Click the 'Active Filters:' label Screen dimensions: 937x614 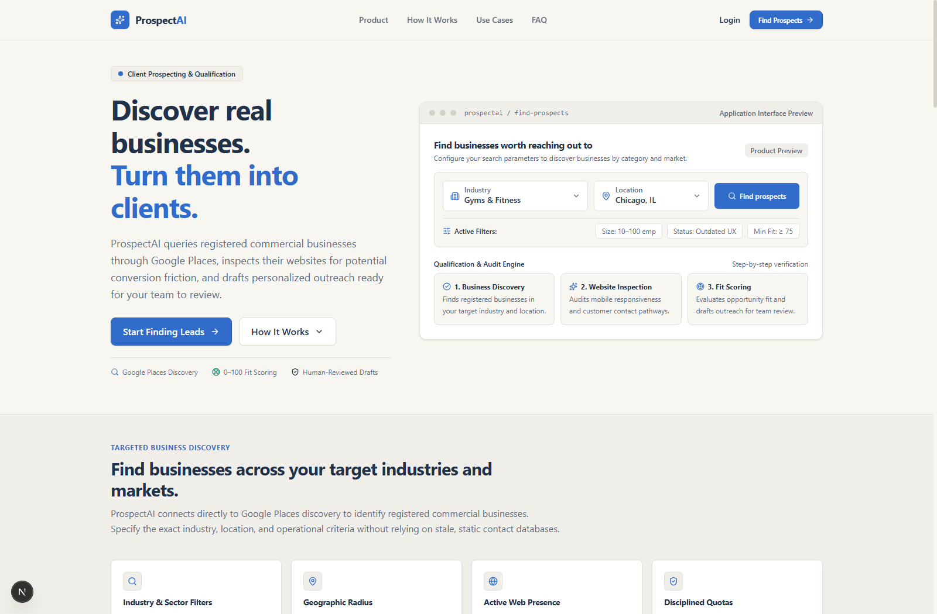click(476, 231)
